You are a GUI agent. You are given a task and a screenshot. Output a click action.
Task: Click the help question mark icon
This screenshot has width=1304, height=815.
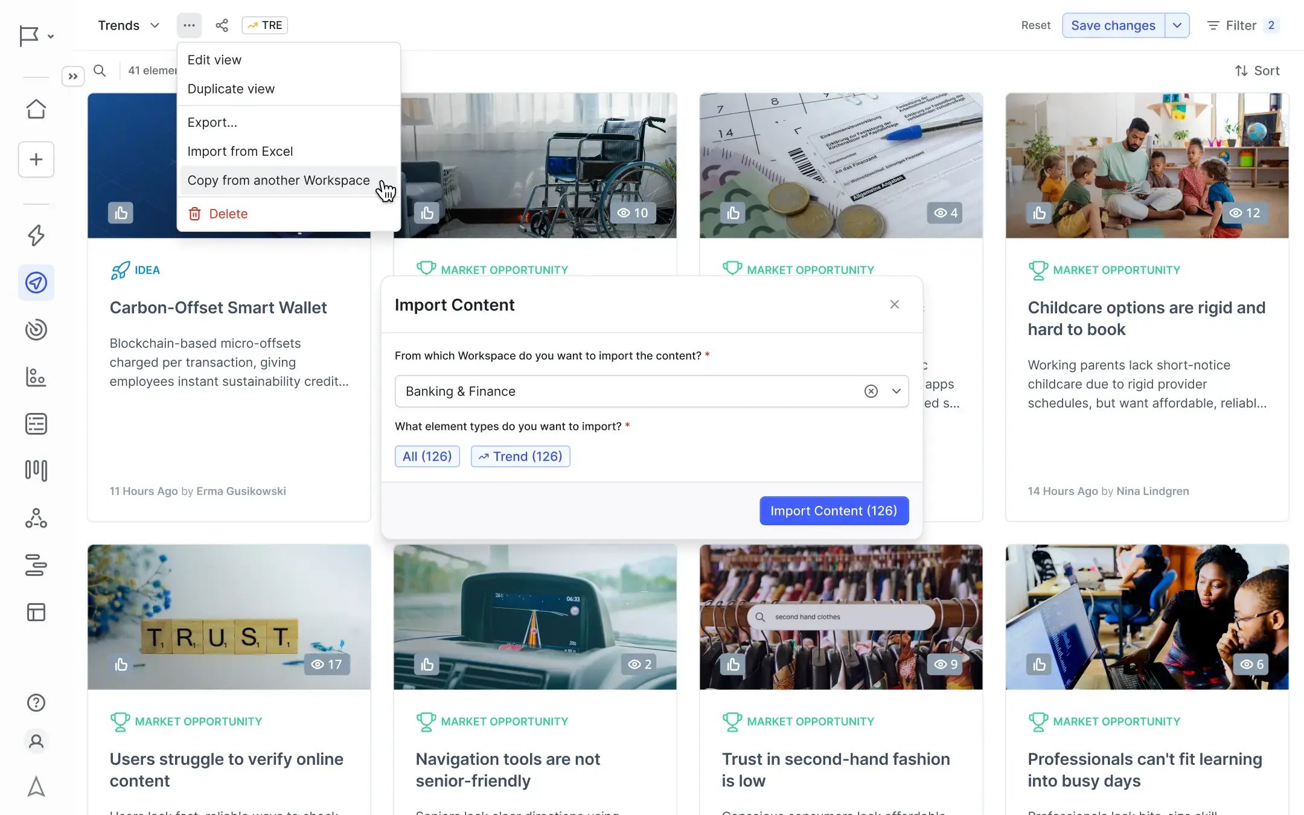36,703
